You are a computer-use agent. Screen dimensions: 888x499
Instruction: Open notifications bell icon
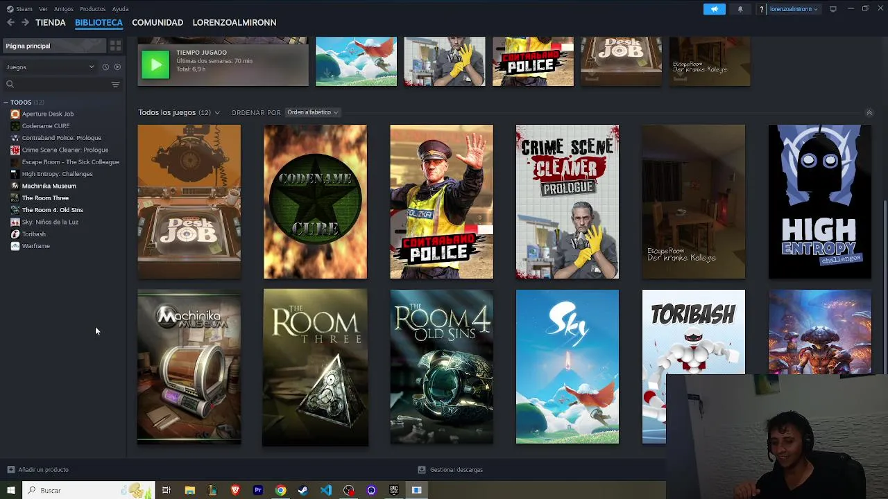click(x=740, y=9)
